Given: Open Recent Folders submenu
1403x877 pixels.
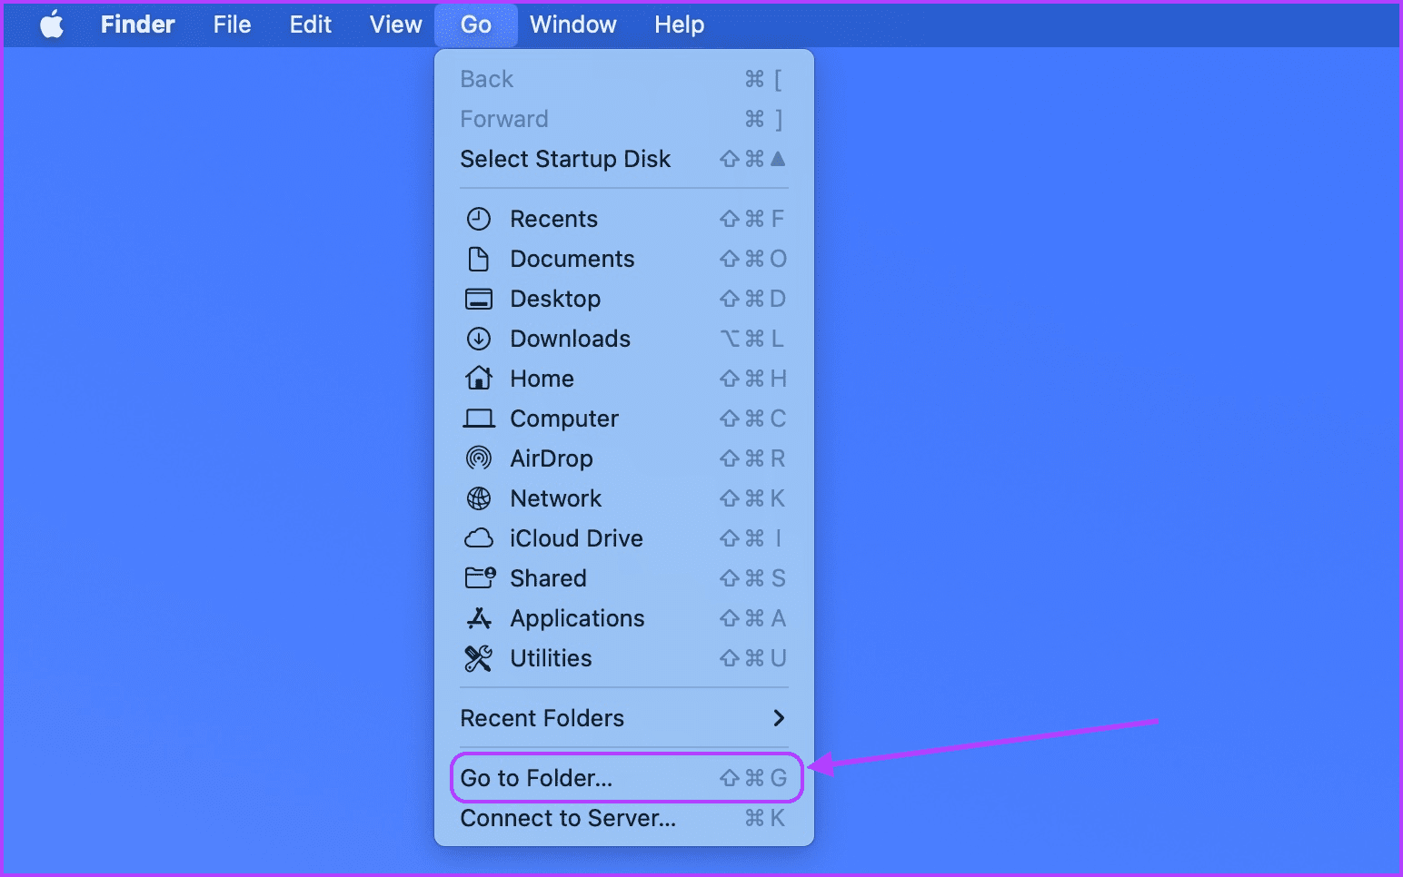Looking at the screenshot, I should click(624, 718).
